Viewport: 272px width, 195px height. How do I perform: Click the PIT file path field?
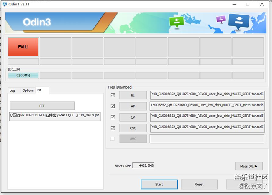(x=54, y=116)
